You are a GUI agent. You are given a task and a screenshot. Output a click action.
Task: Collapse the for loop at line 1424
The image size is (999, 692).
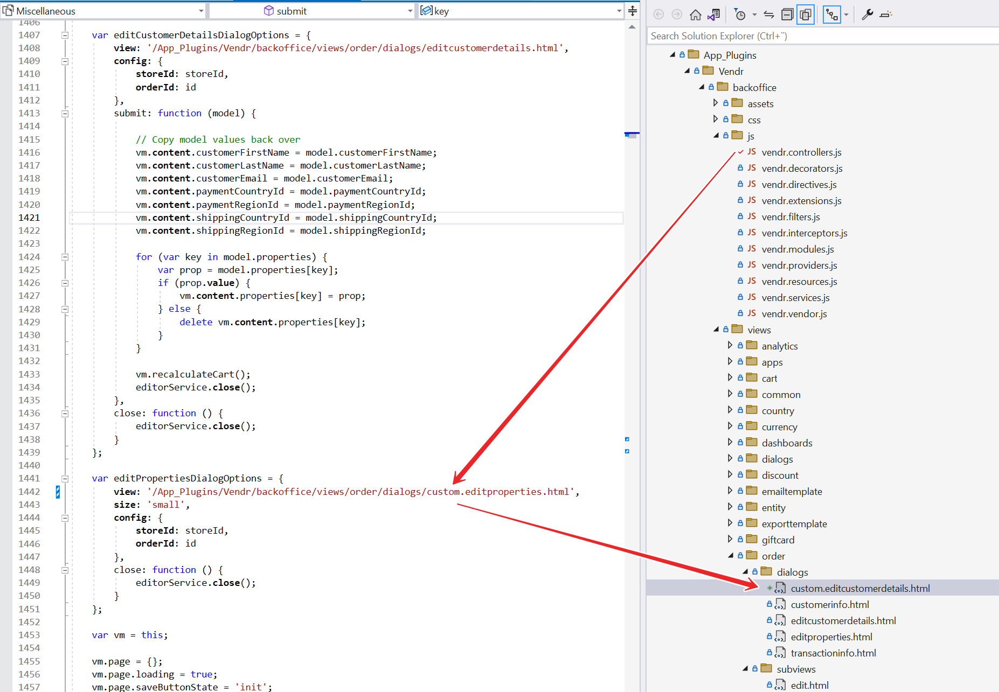[x=65, y=257]
